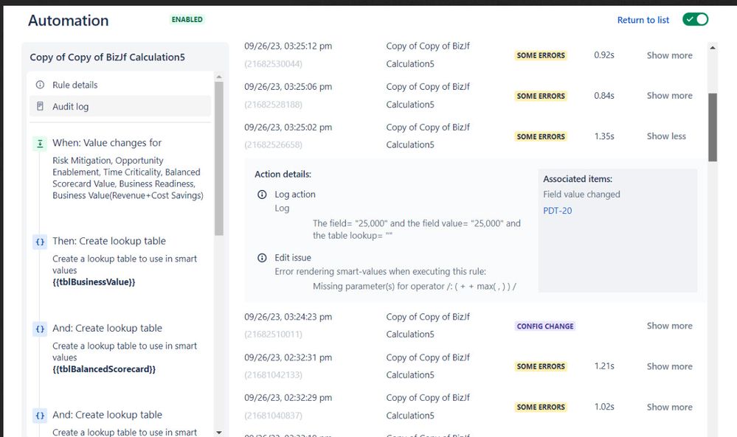Click execution ID (21682526658)
737x437 pixels.
(273, 144)
